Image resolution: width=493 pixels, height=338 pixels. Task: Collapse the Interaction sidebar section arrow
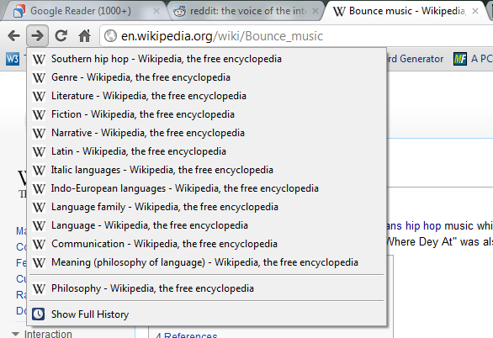coord(15,334)
